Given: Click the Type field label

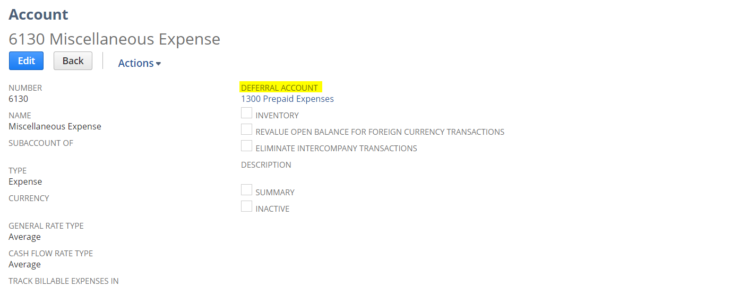Looking at the screenshot, I should [18, 170].
